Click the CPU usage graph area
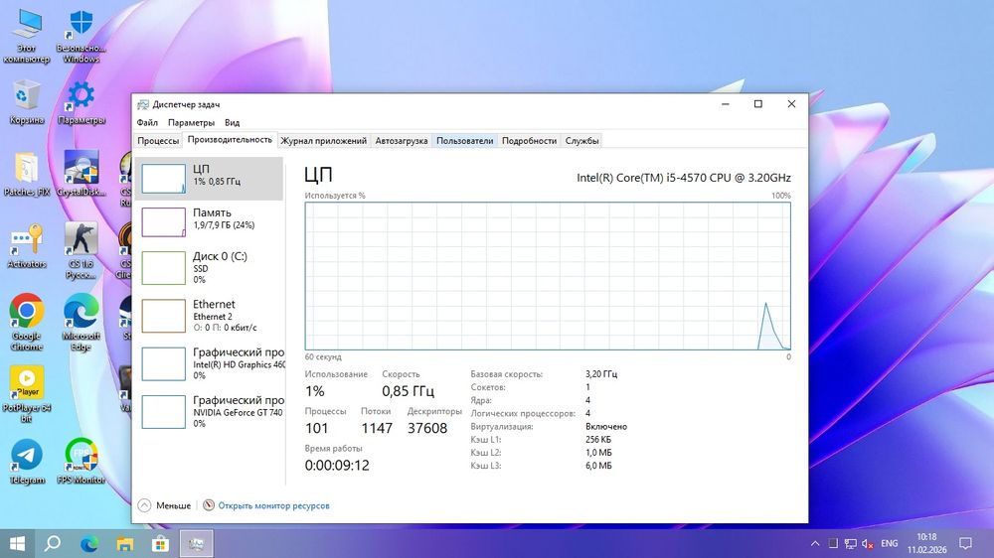 pos(548,275)
